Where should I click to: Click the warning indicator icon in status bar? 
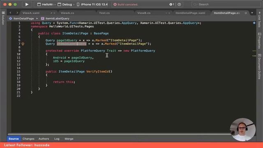coord(179,5)
